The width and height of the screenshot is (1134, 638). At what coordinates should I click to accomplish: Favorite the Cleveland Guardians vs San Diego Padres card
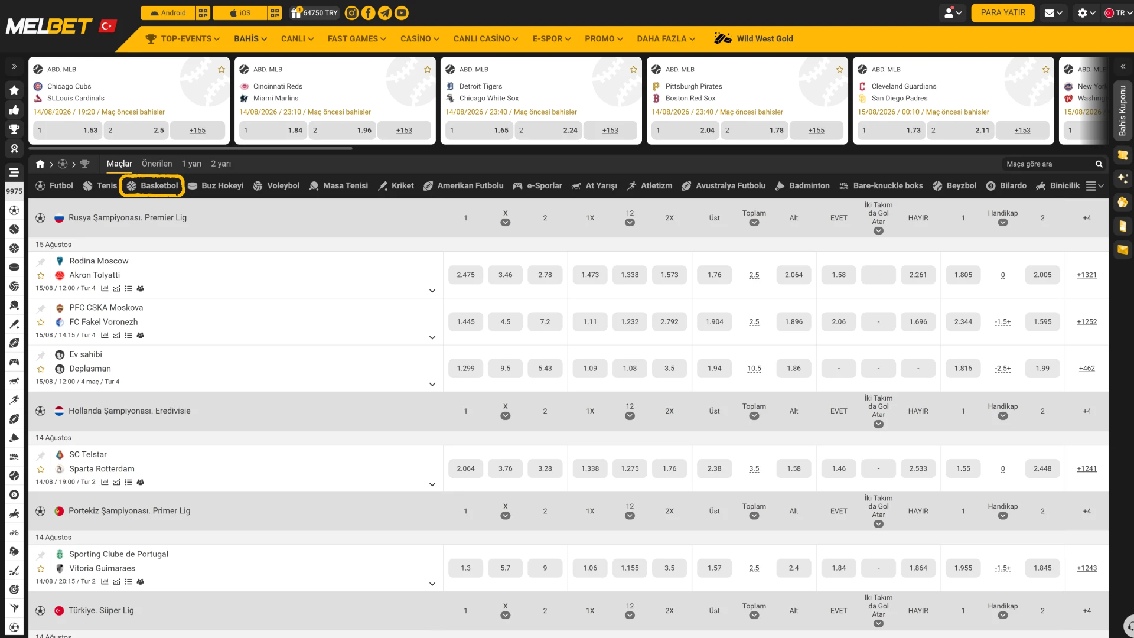tap(1046, 70)
